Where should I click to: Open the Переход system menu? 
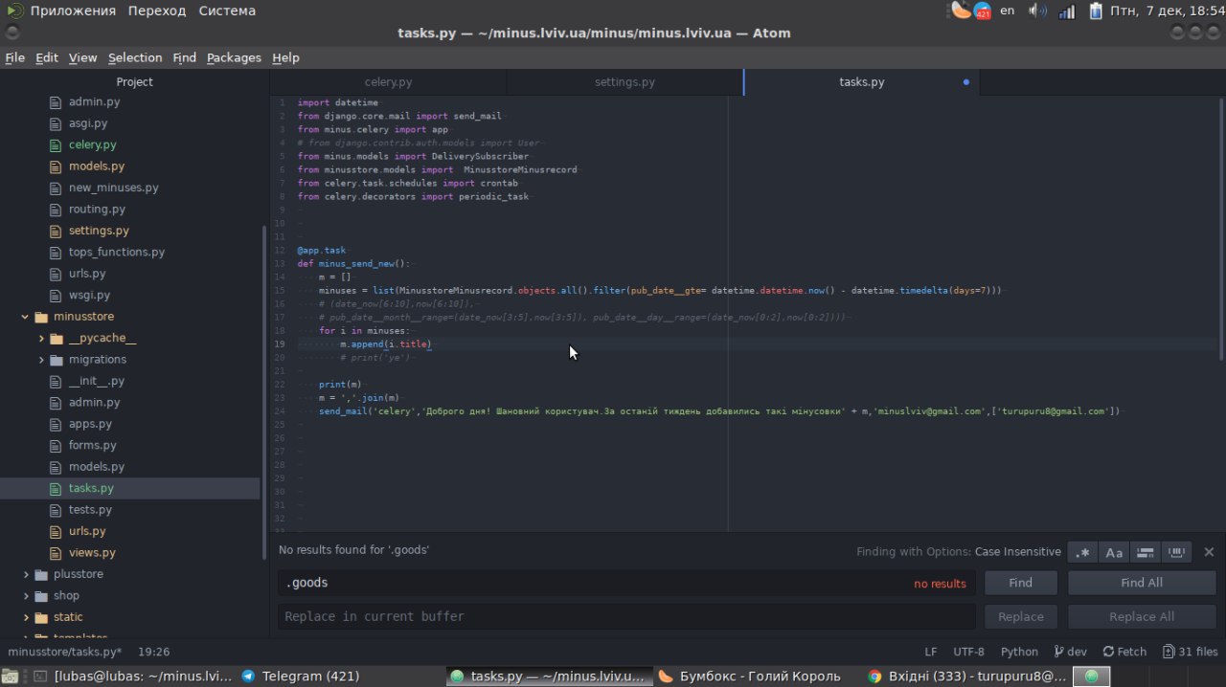click(x=157, y=11)
